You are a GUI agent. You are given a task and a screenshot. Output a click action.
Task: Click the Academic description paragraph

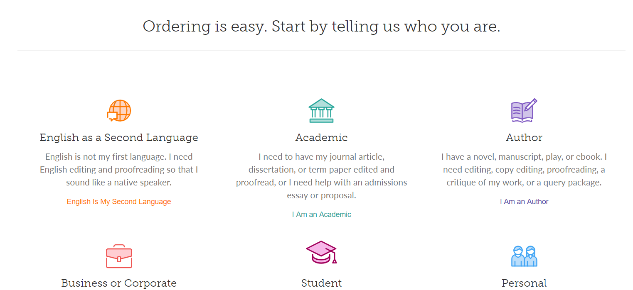[x=321, y=176]
